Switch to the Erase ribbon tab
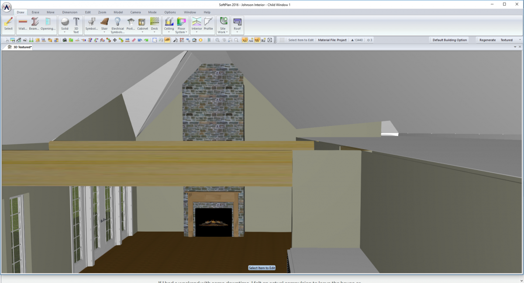 pos(35,12)
